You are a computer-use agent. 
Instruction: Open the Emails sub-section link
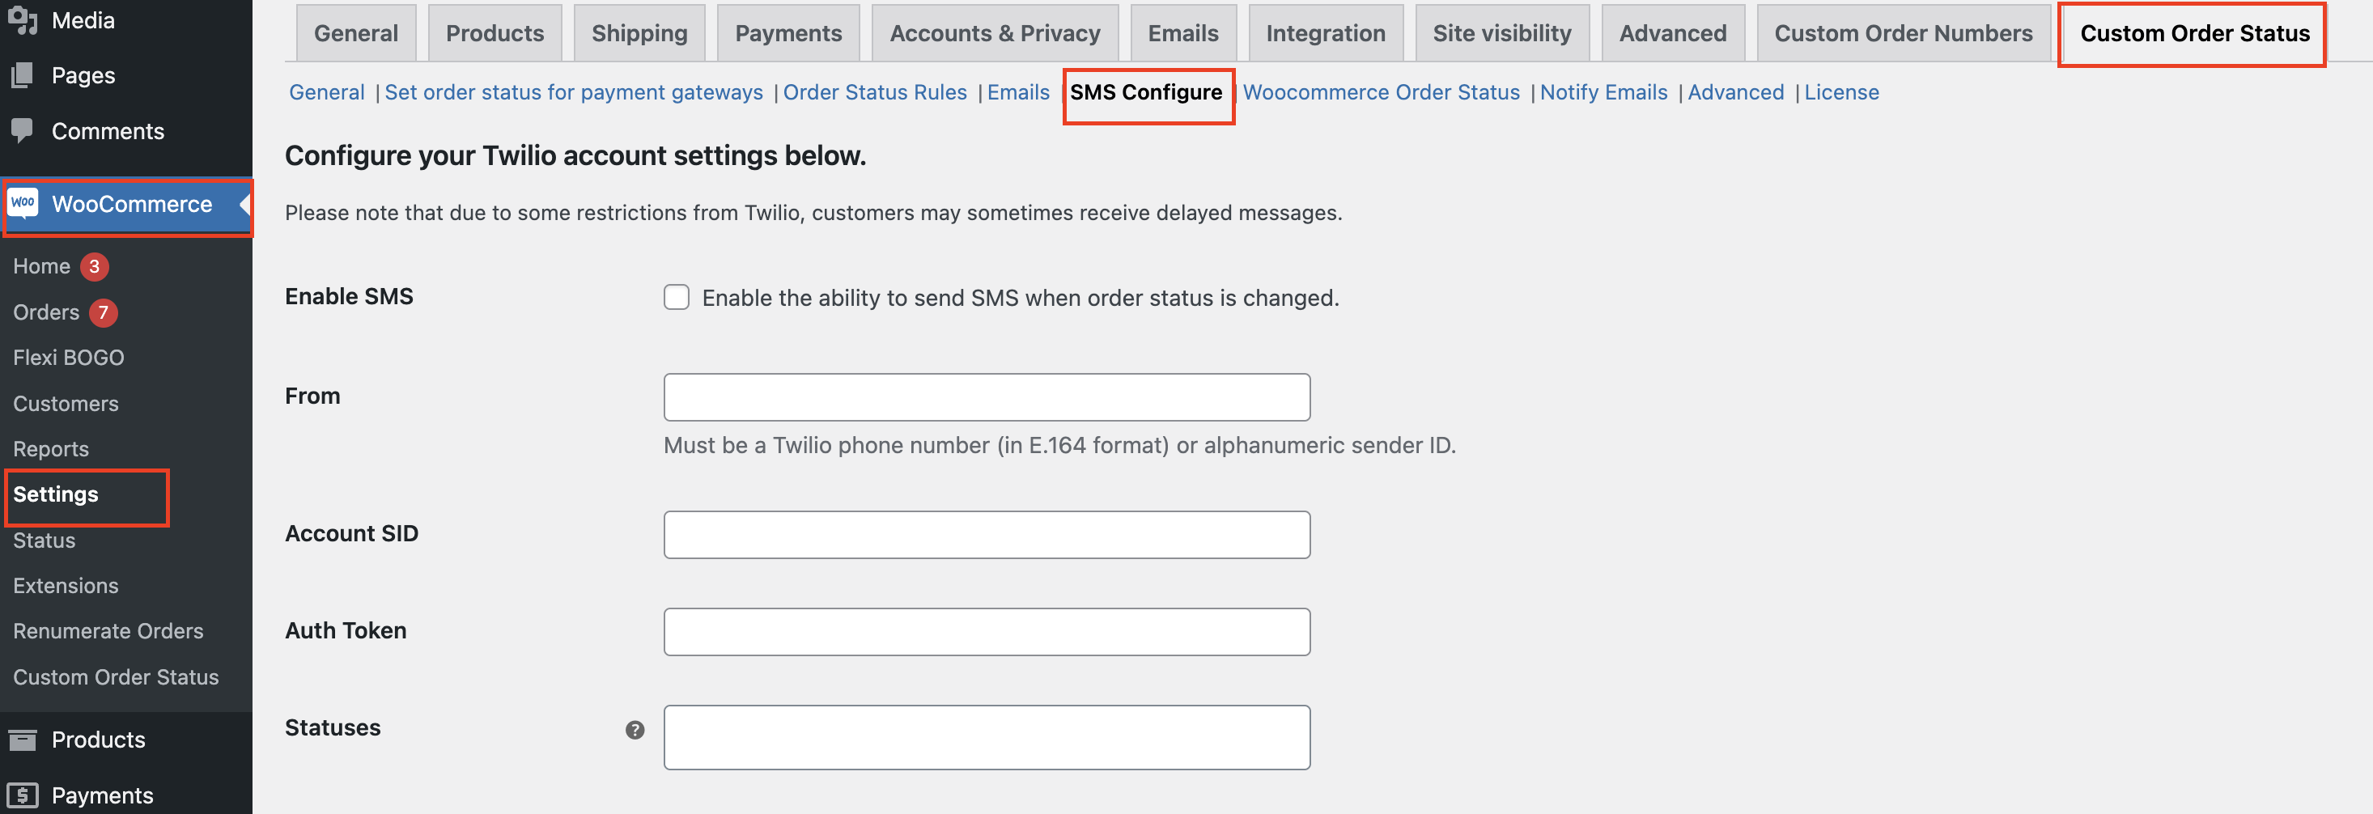[x=1018, y=92]
